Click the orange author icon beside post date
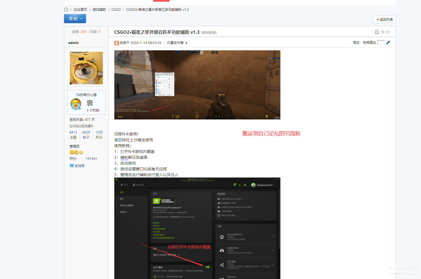 [117, 43]
